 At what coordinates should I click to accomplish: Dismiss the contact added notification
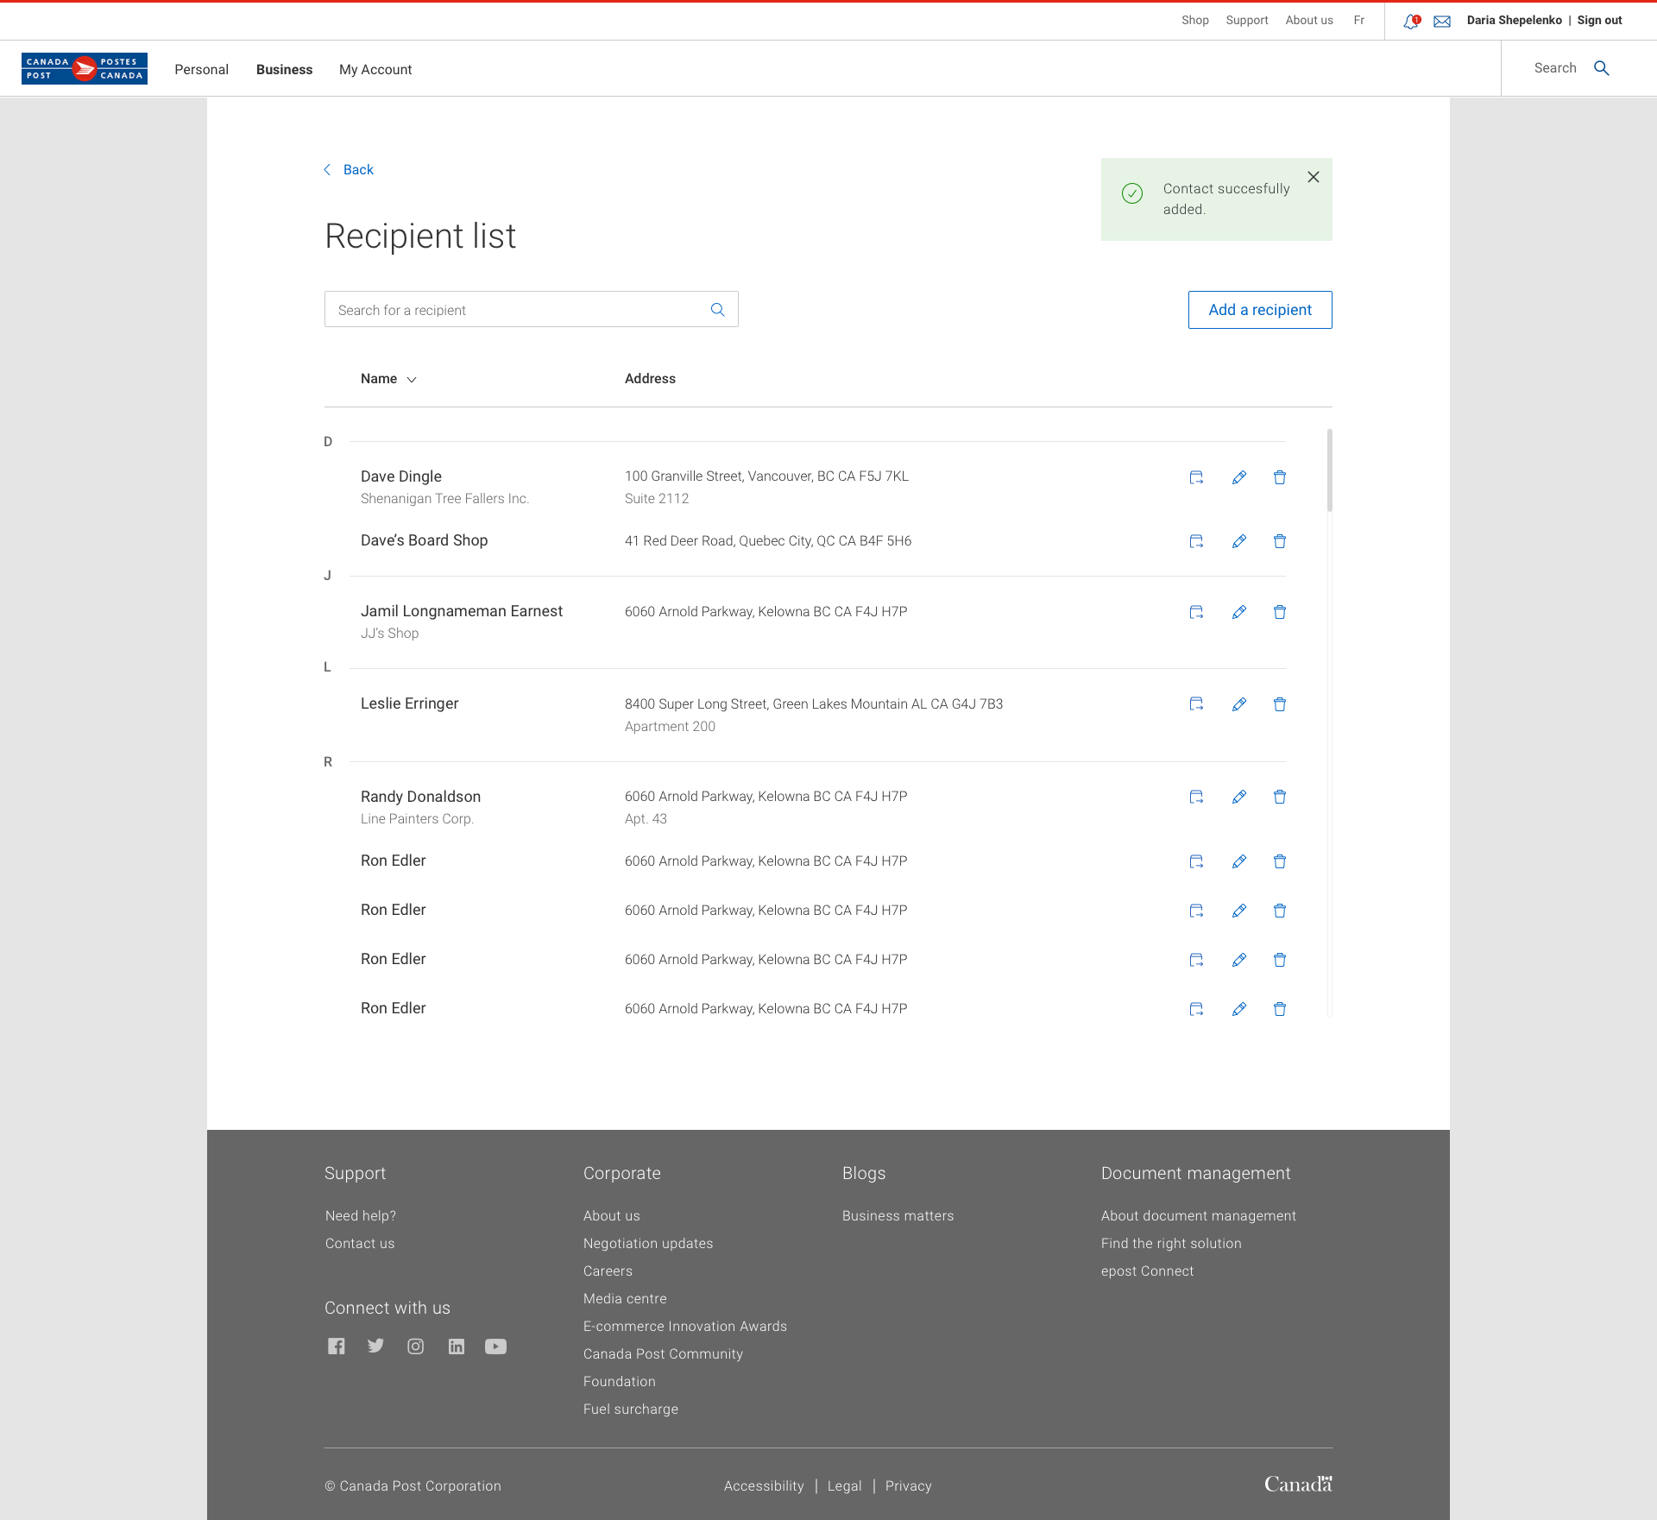pyautogui.click(x=1313, y=177)
